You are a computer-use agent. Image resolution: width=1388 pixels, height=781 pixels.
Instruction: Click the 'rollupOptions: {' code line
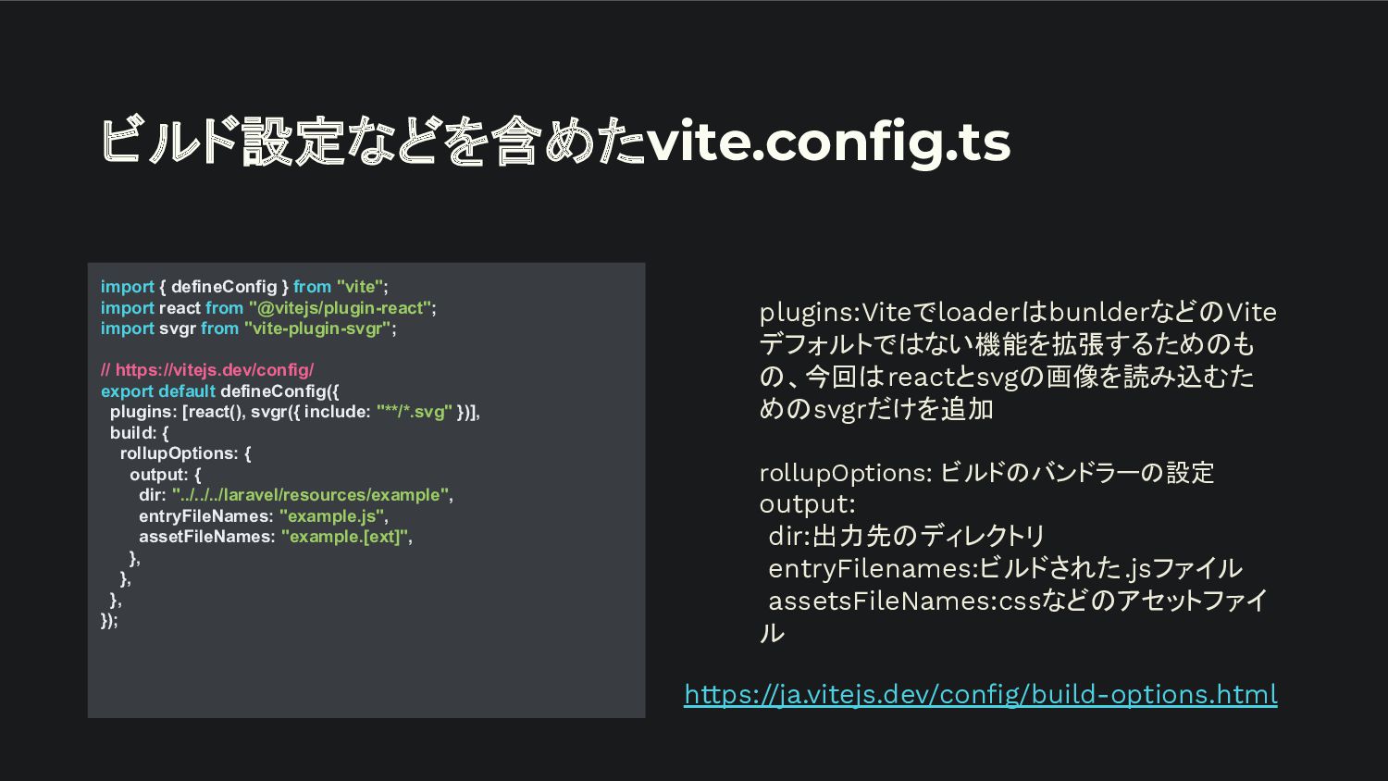[186, 453]
